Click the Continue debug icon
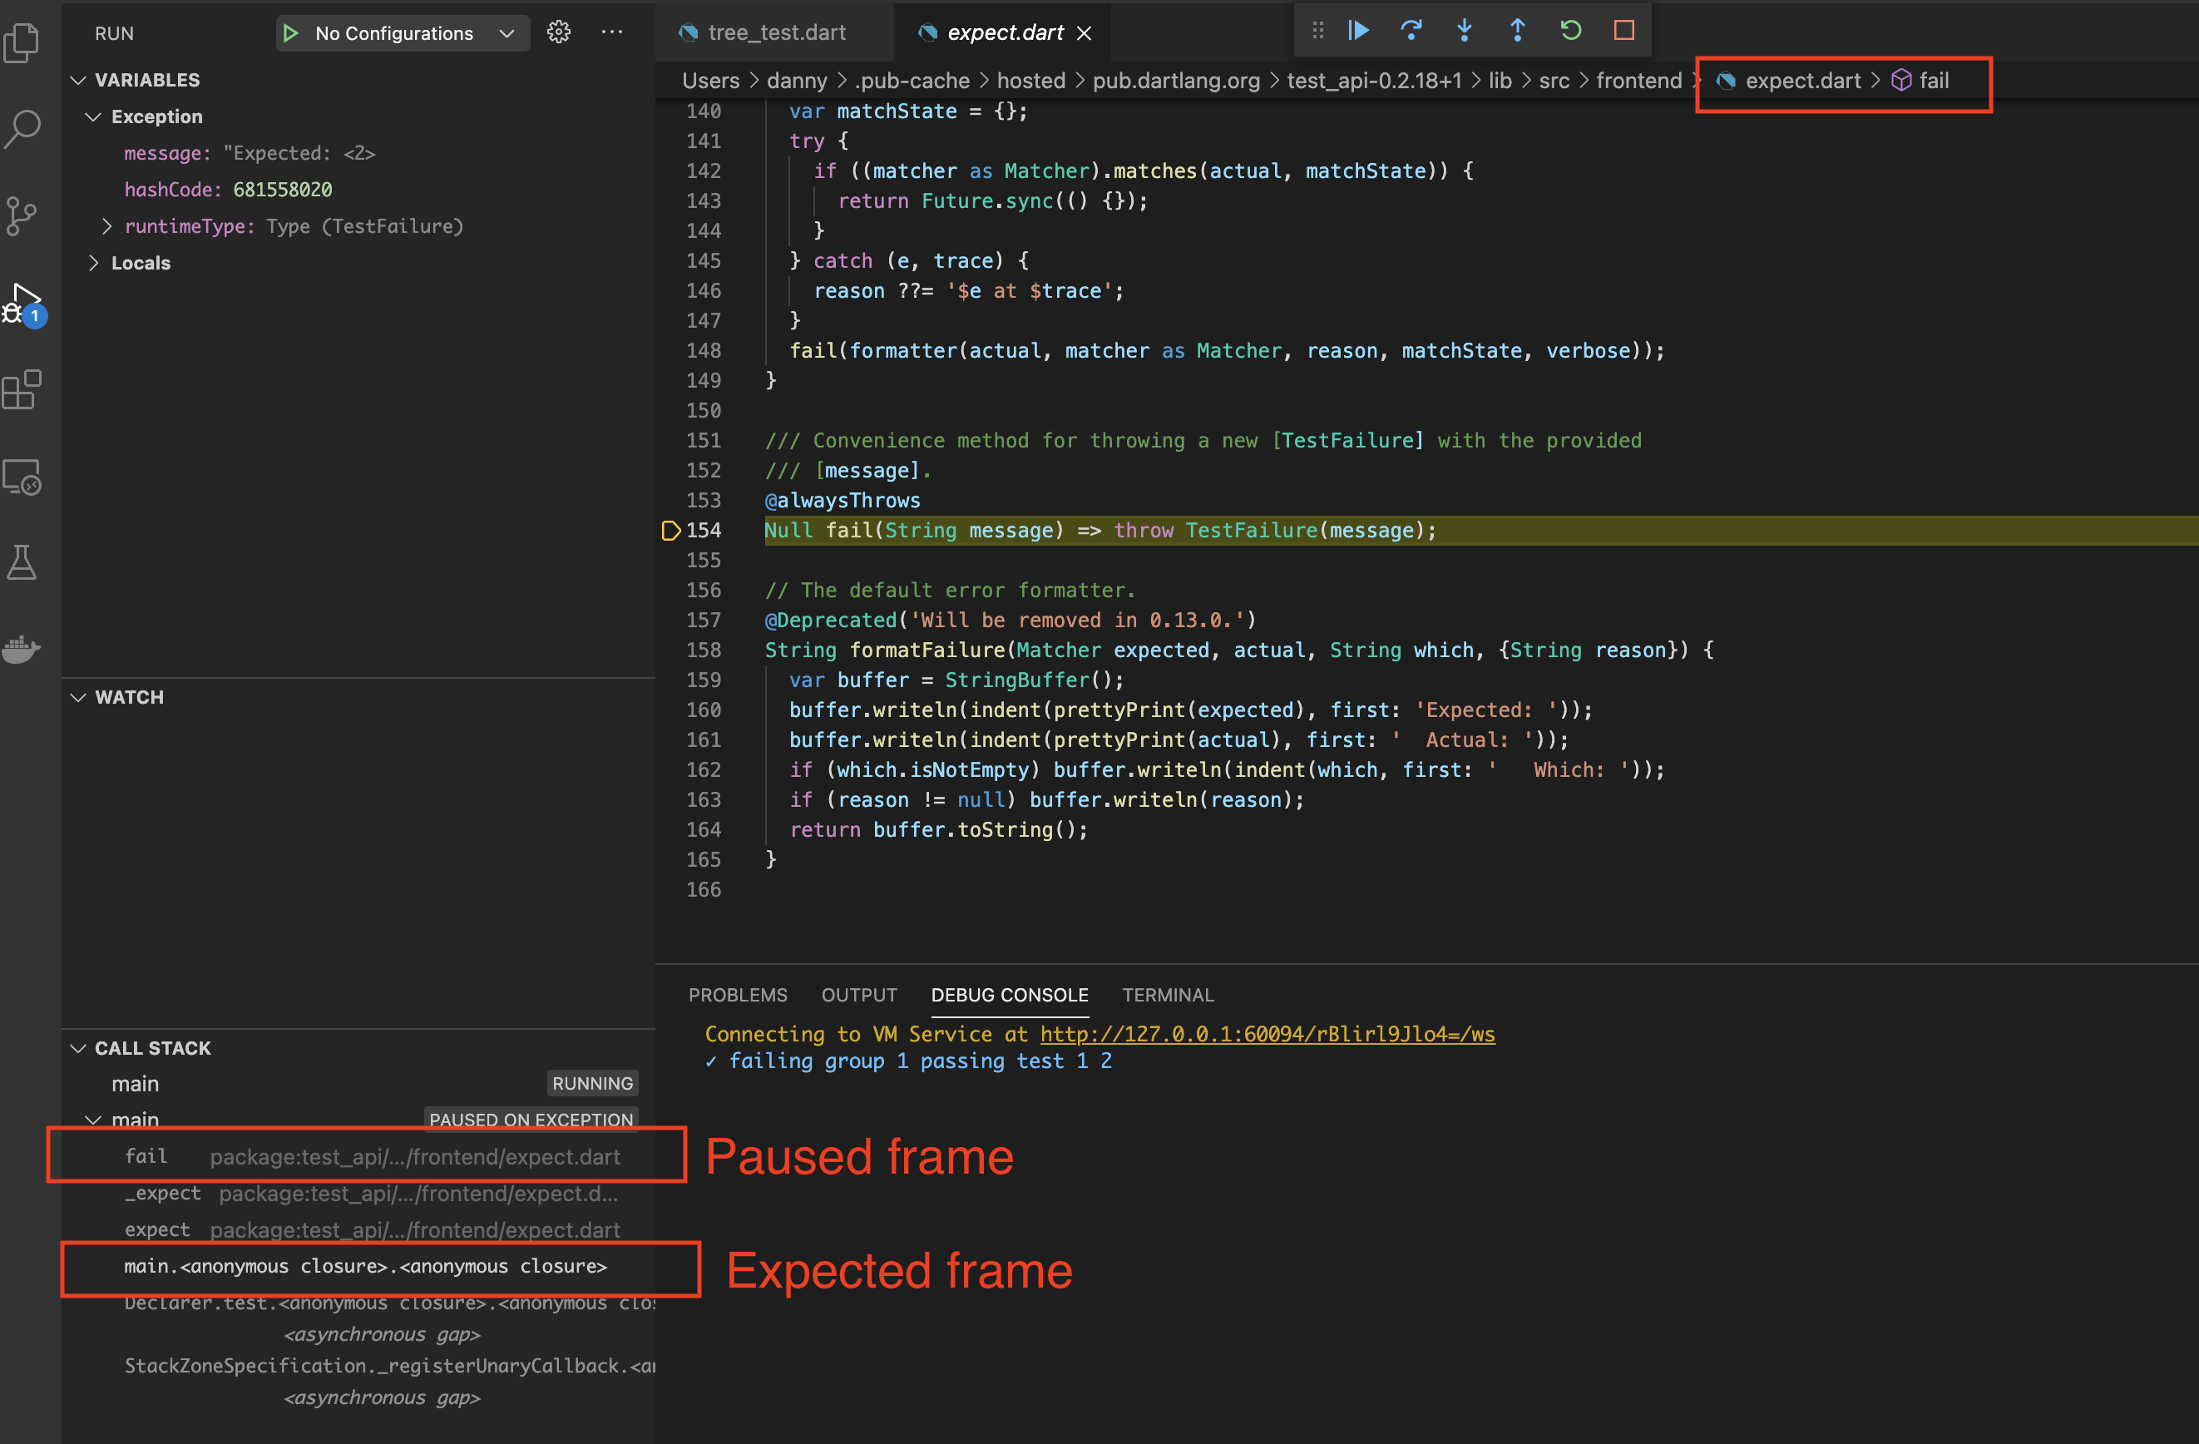 coord(1357,30)
